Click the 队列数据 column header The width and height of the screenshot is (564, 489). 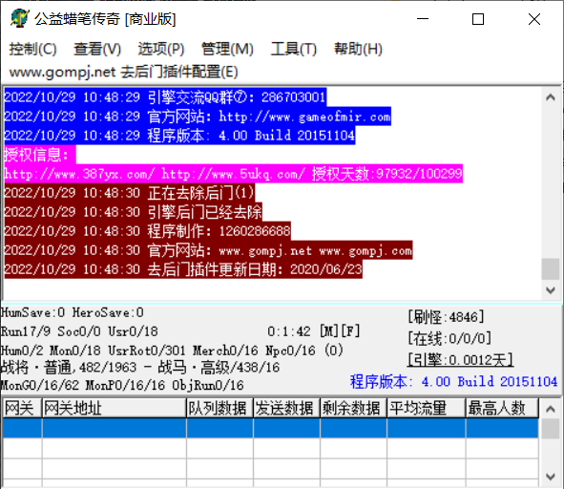pos(219,408)
